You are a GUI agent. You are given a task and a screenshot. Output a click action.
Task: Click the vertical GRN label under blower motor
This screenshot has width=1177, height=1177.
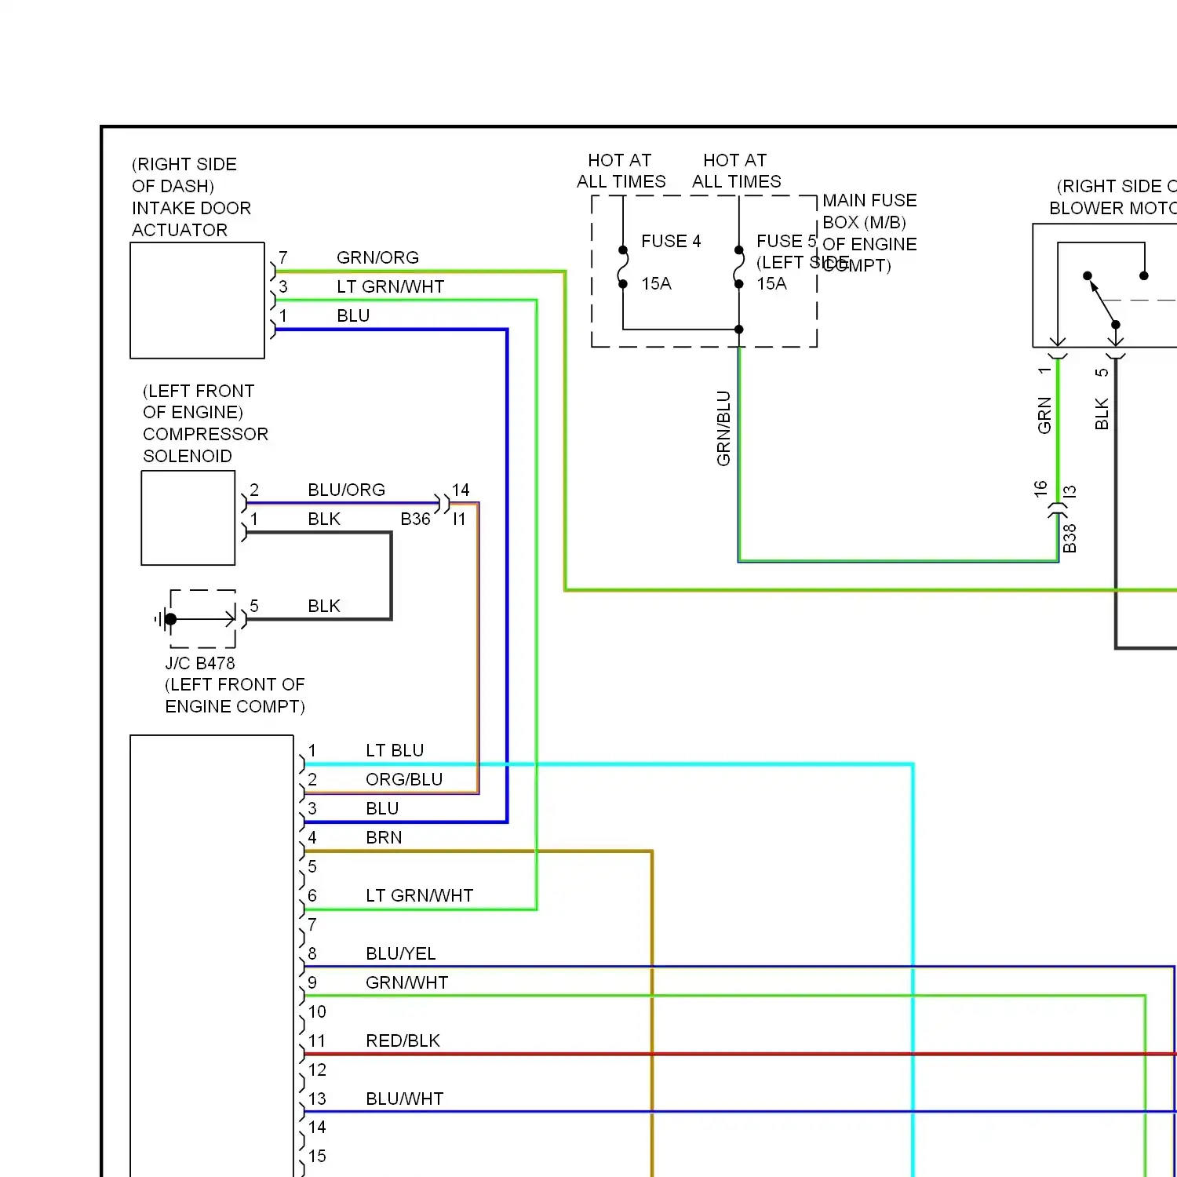pyautogui.click(x=1044, y=415)
